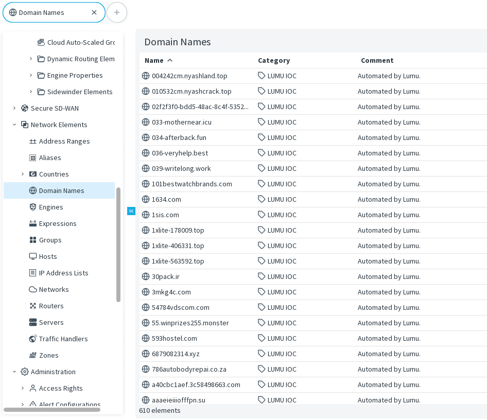Select the Traffic Handlers icon
Viewport: 487px width, 420px height.
pos(33,339)
